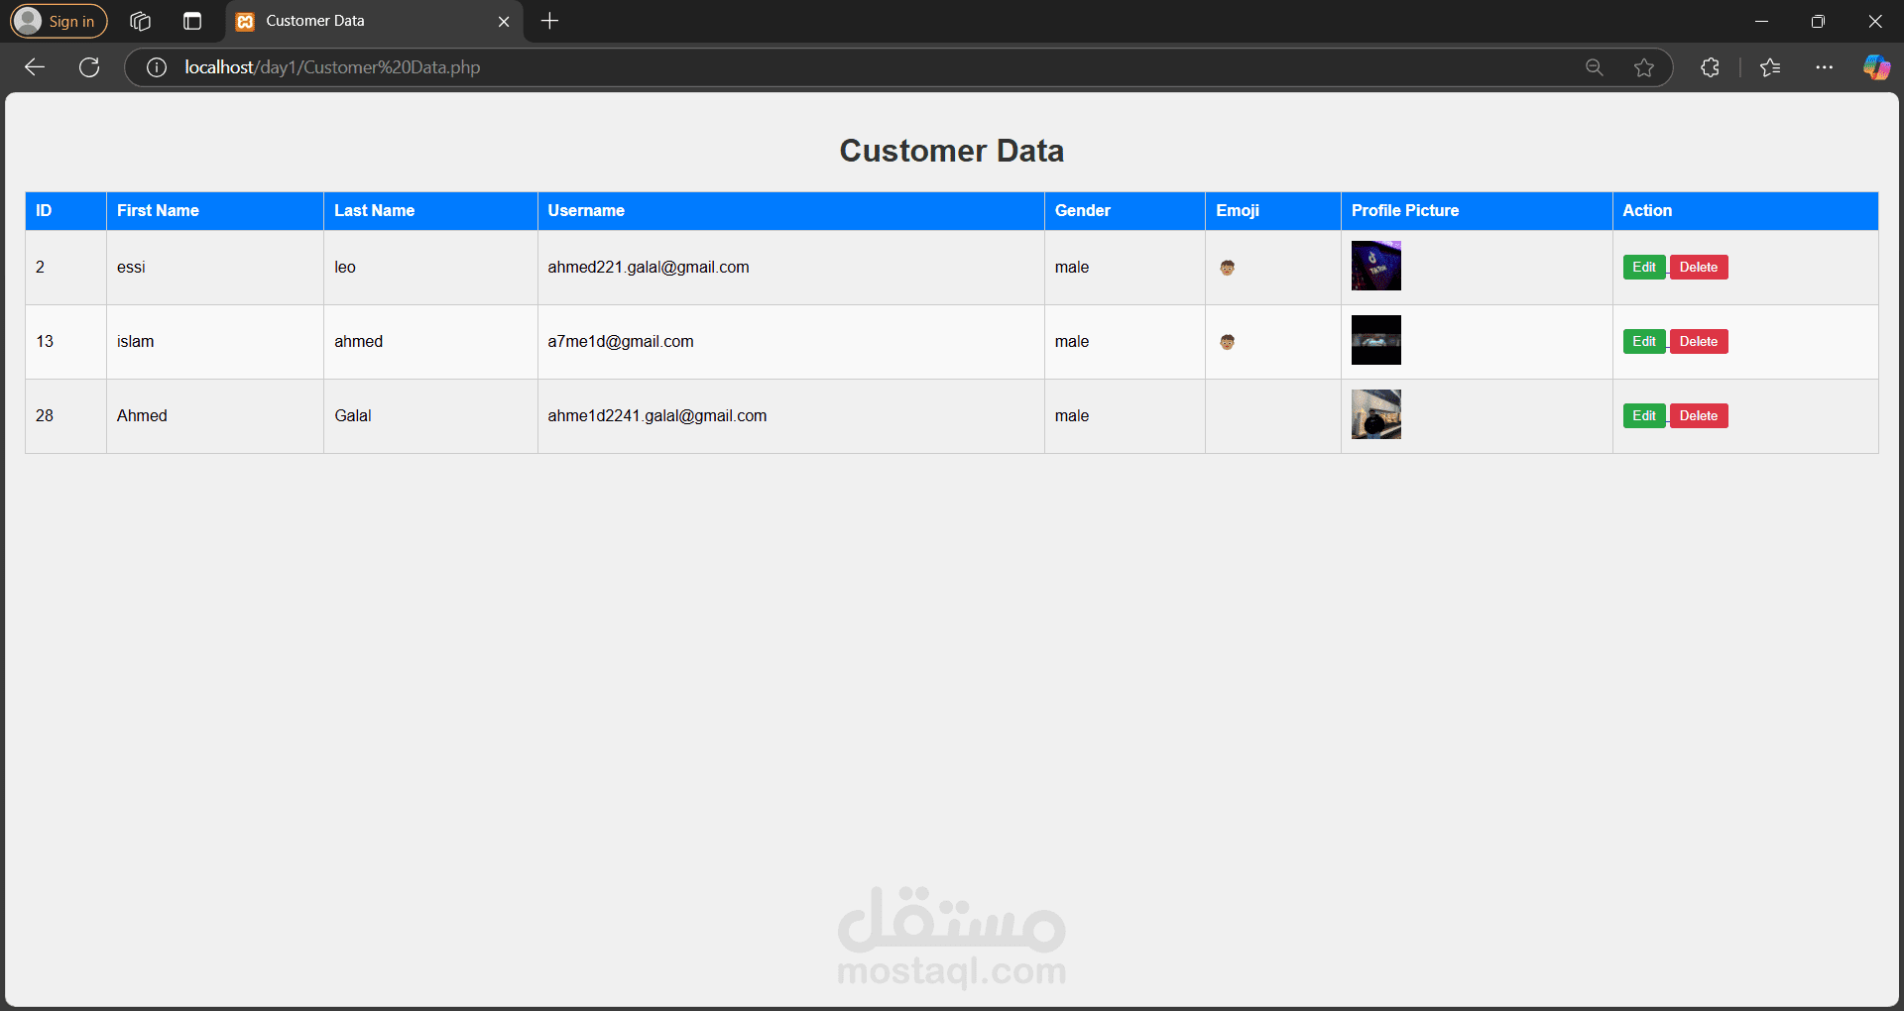1904x1011 pixels.
Task: Click username ahmed221.galal@gmail.com
Action: tap(649, 268)
